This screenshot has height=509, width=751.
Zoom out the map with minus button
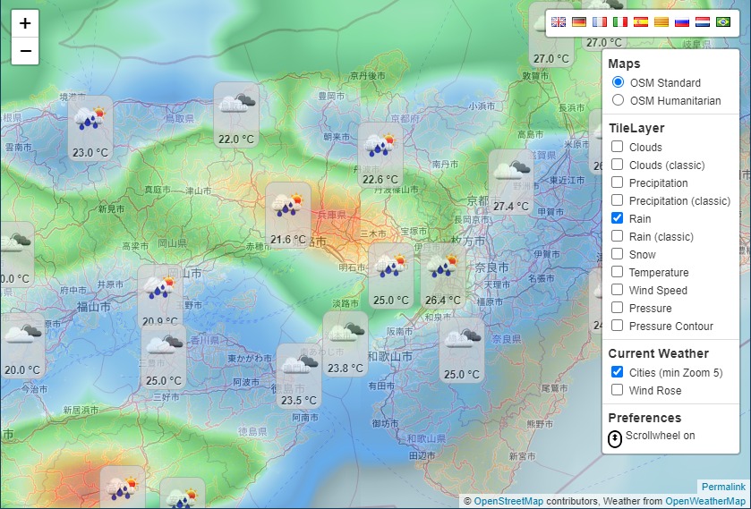point(25,51)
